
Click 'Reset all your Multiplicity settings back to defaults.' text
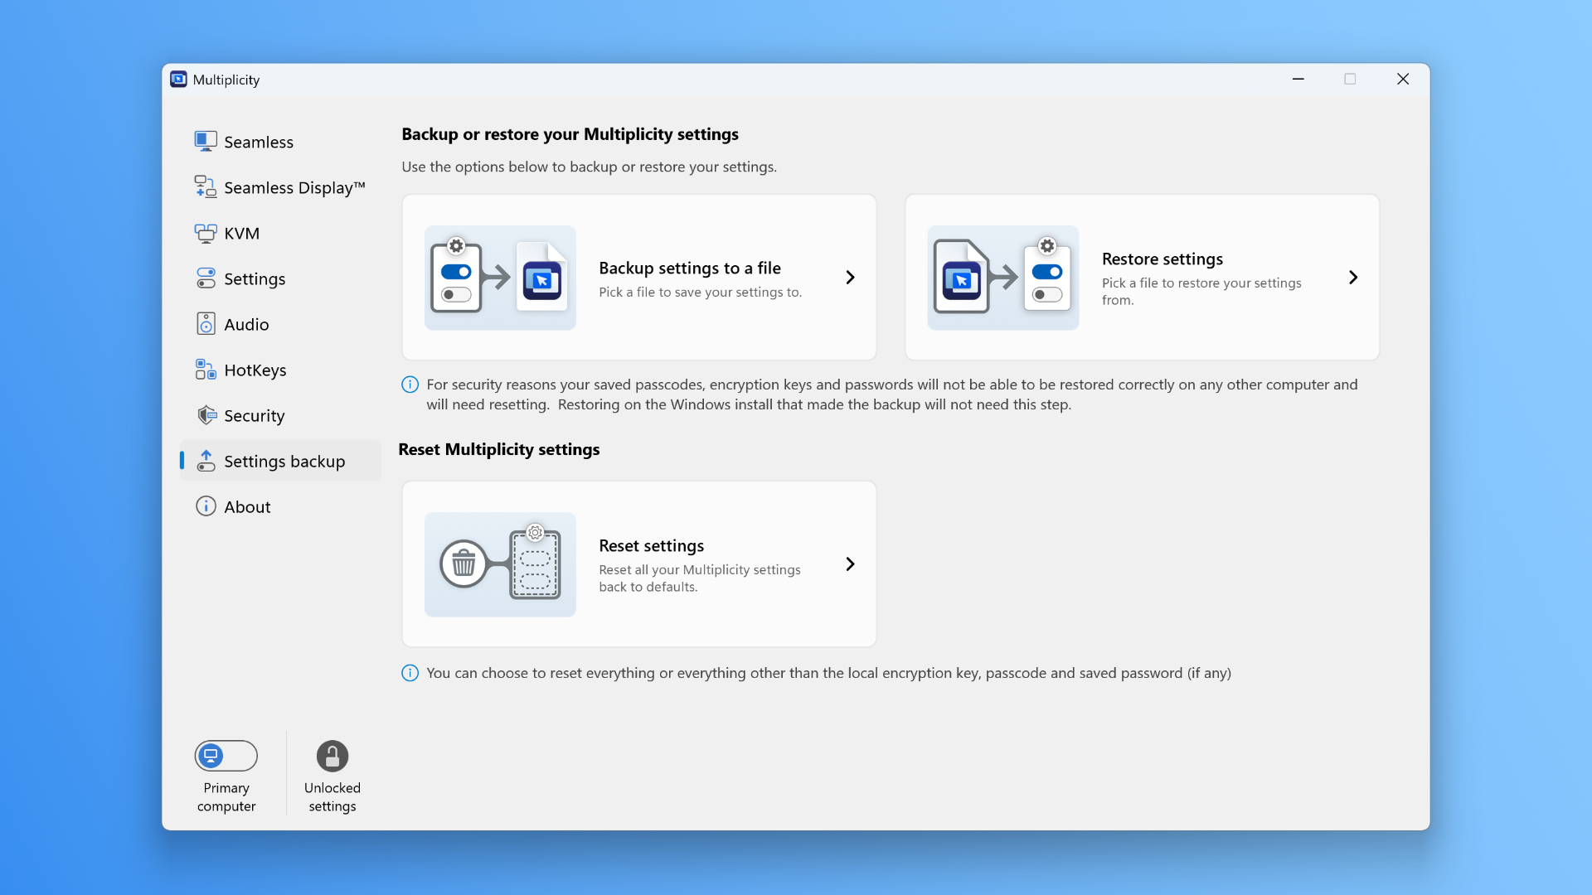[700, 578]
